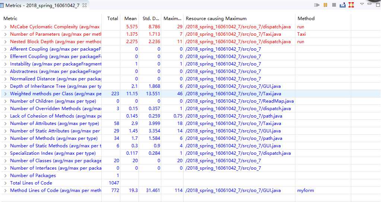Expand the Abstractness metric row
Image resolution: width=381 pixels, height=202 pixels.
(5, 72)
